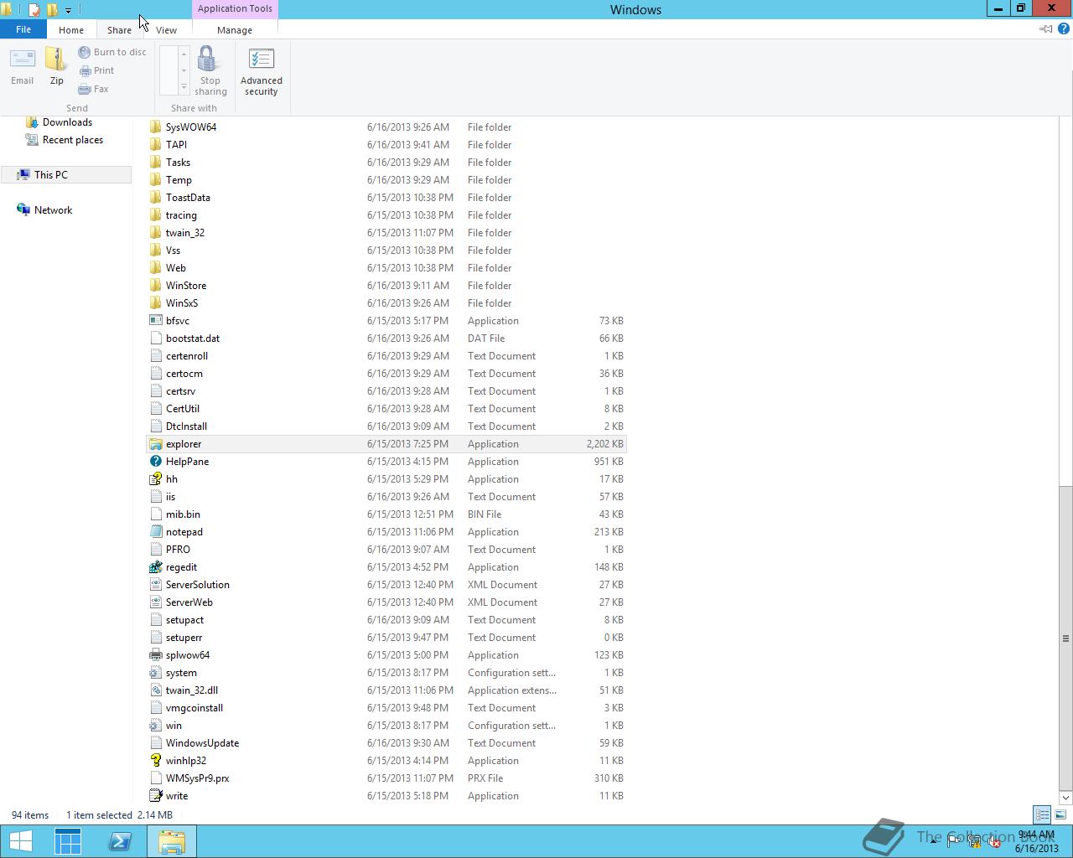This screenshot has width=1073, height=858.
Task: Open Advanced security settings
Action: tap(262, 71)
